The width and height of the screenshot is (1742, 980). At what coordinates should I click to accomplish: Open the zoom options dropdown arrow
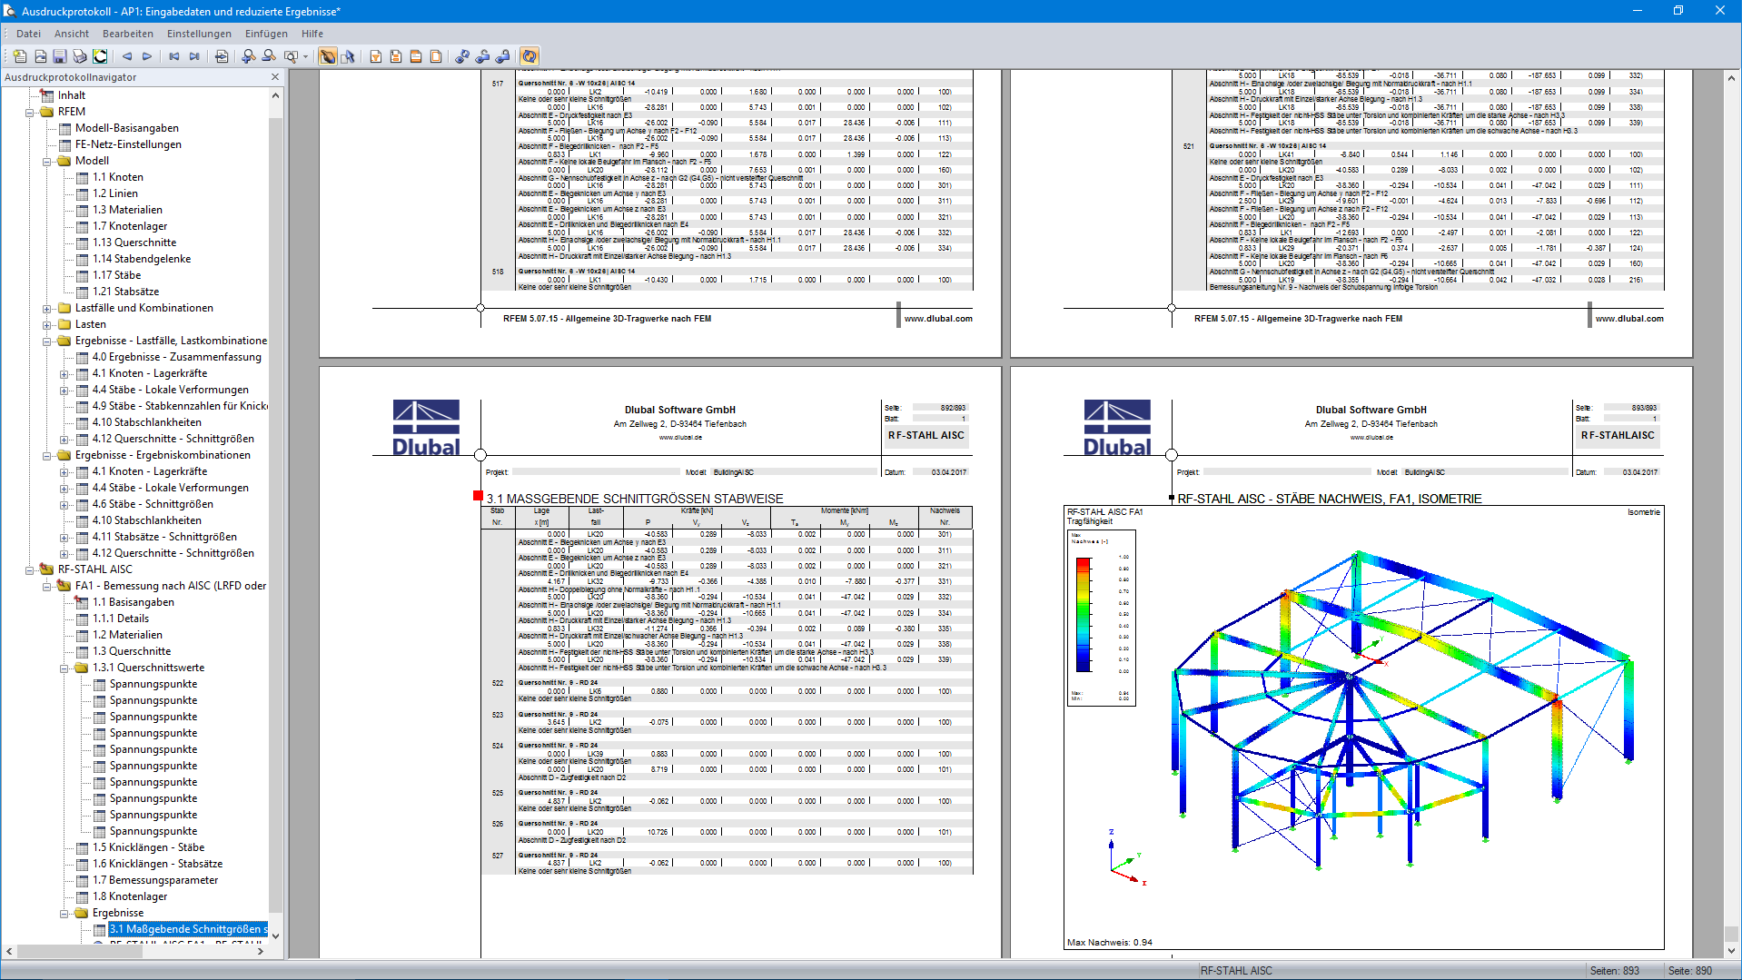[x=305, y=56]
